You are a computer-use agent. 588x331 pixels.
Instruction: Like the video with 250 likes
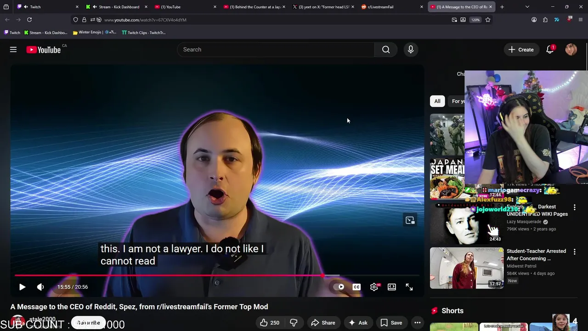270,323
